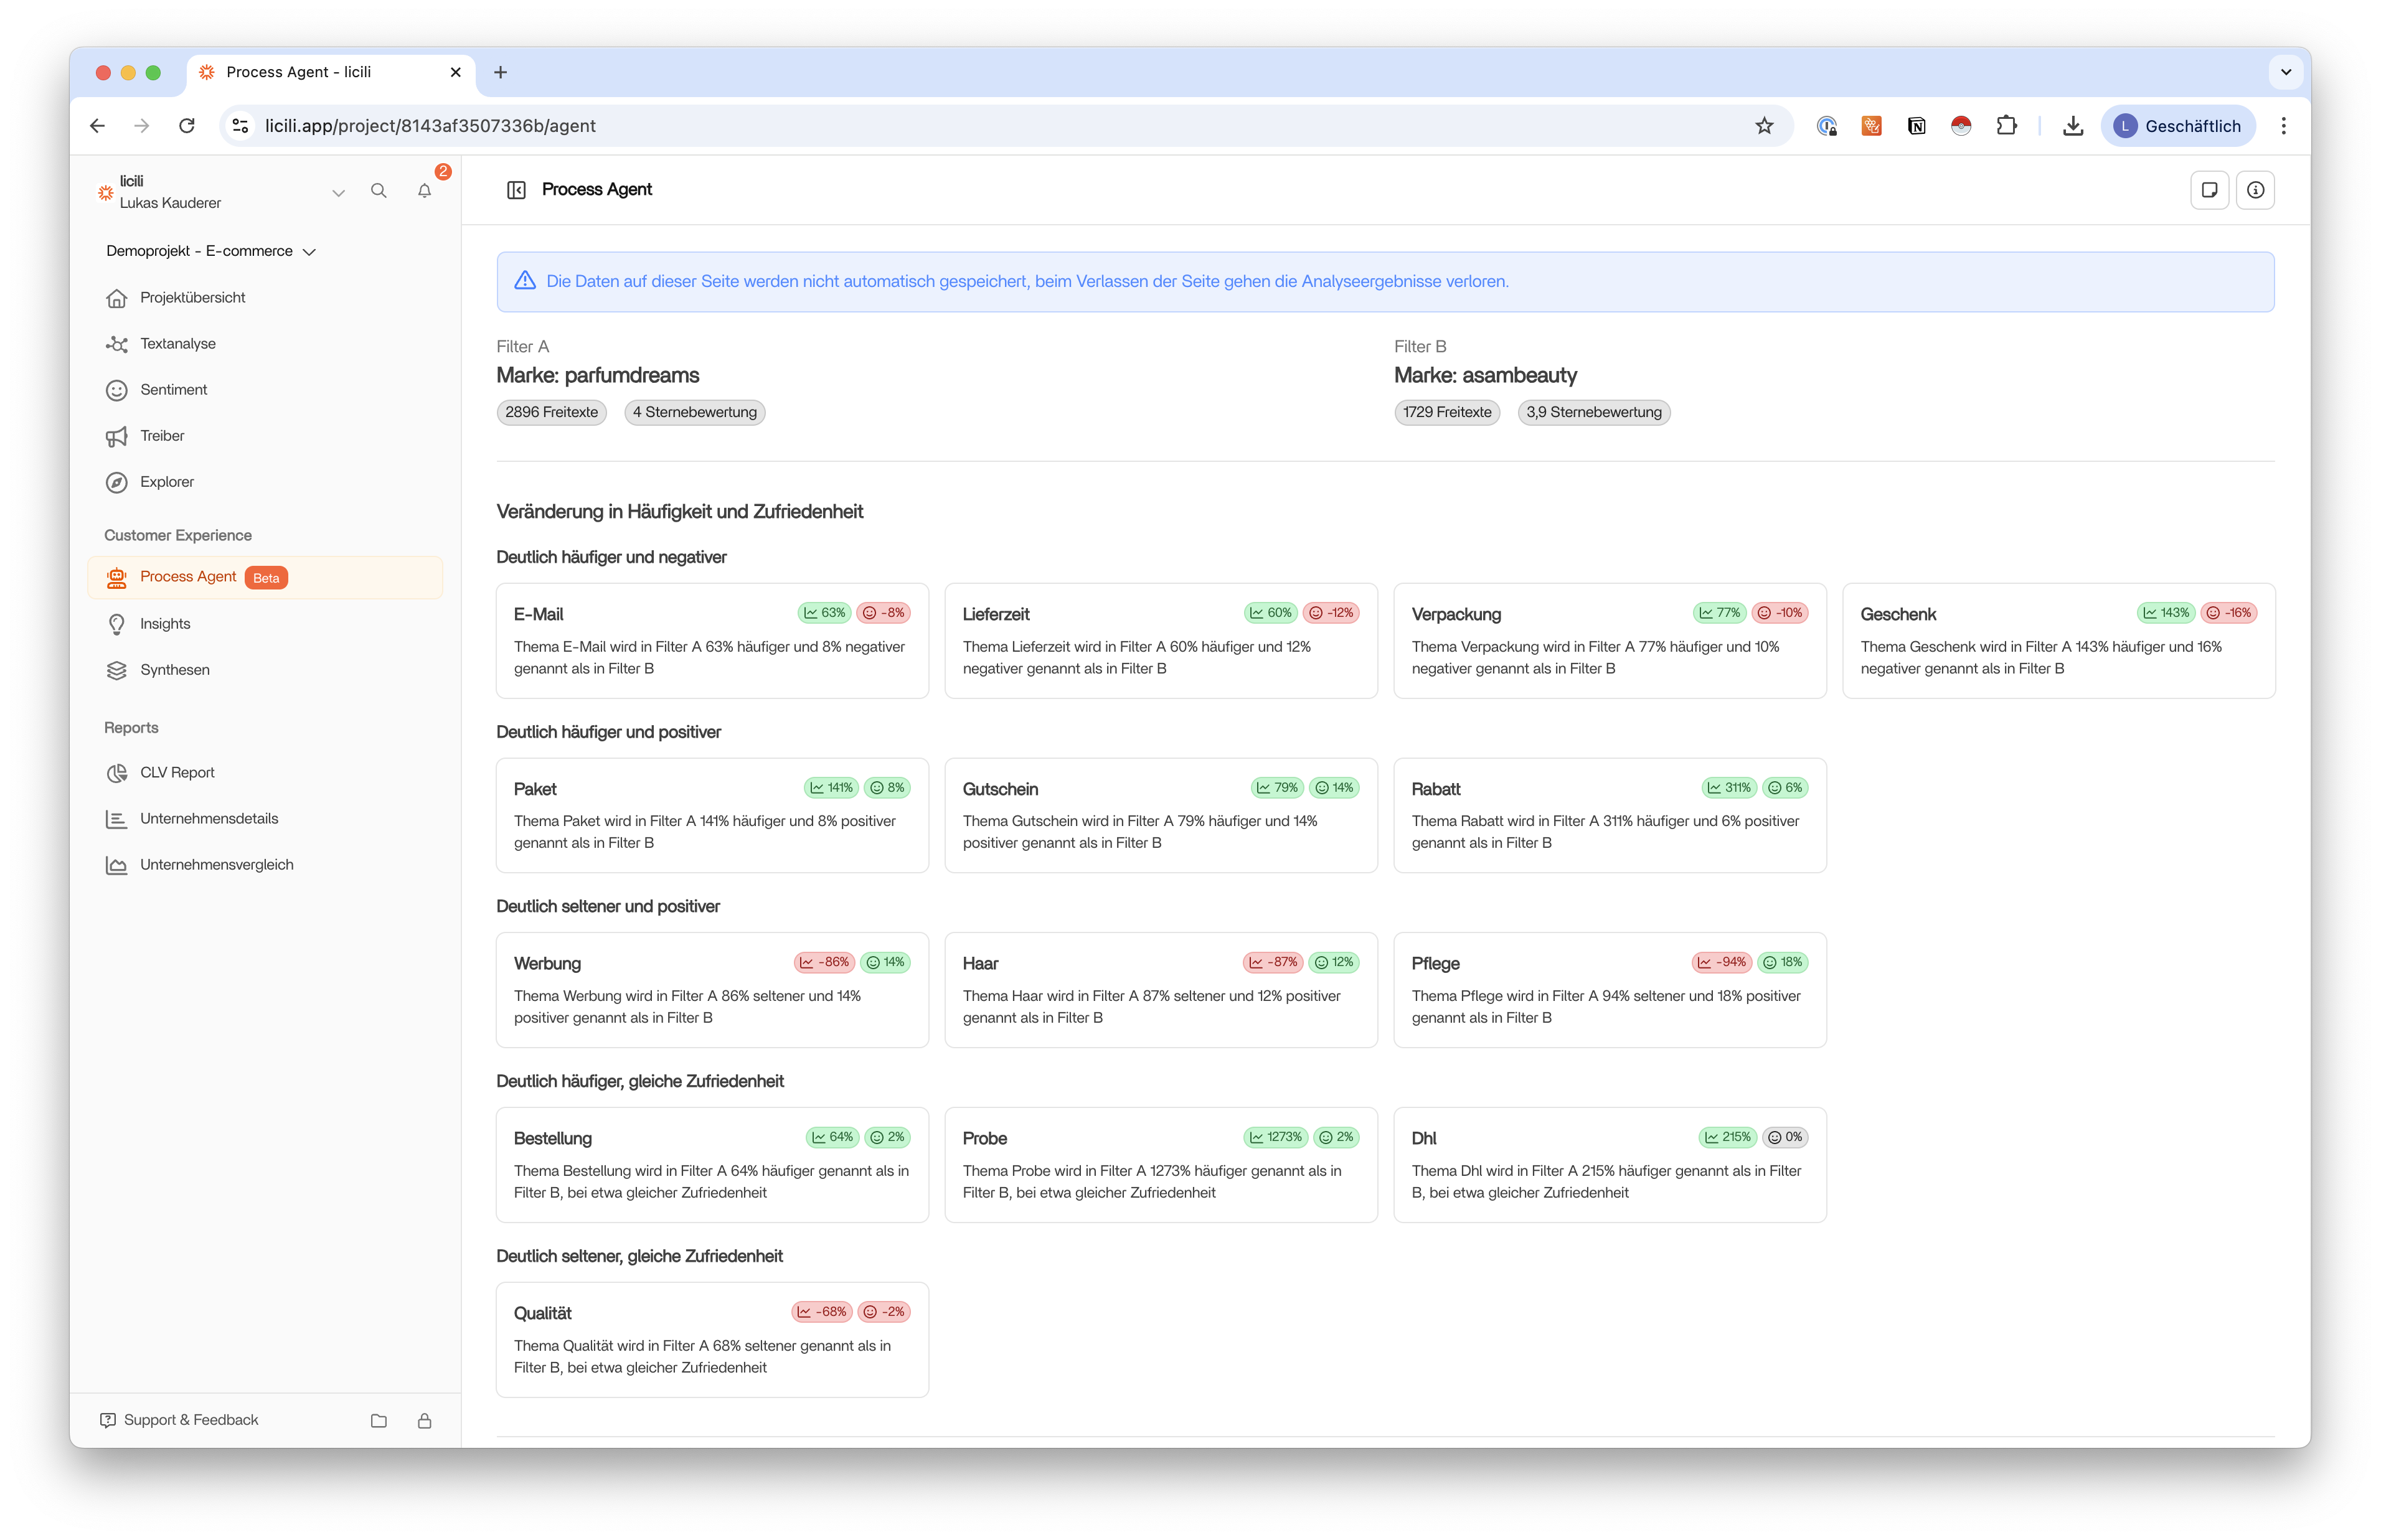Open the notifications bell
This screenshot has width=2381, height=1540.
(424, 191)
